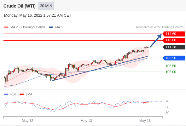The height and width of the screenshot is (126, 186).
Task: Click the 106.50 green support value
Action: point(171,66)
